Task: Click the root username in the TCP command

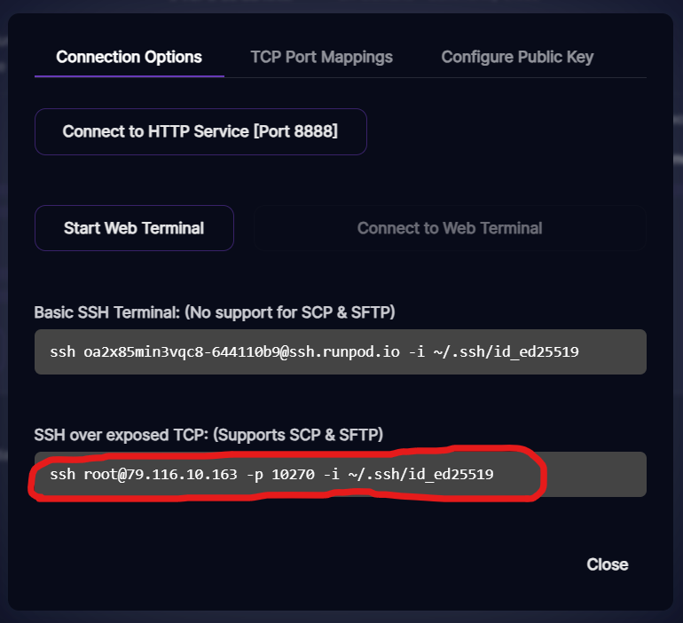Action: click(x=100, y=474)
